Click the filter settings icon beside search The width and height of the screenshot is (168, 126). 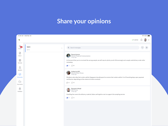click(147, 48)
